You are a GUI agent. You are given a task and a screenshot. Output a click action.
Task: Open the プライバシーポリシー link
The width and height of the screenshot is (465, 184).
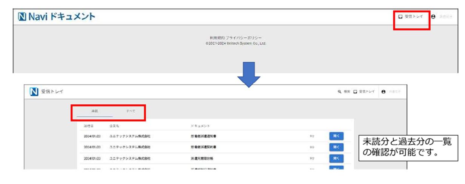coord(243,38)
